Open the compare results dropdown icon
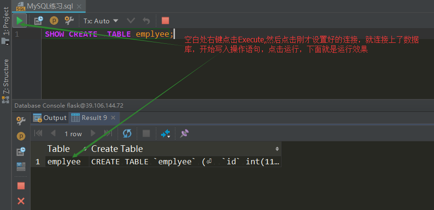Image resolution: width=434 pixels, height=210 pixels. (165, 134)
